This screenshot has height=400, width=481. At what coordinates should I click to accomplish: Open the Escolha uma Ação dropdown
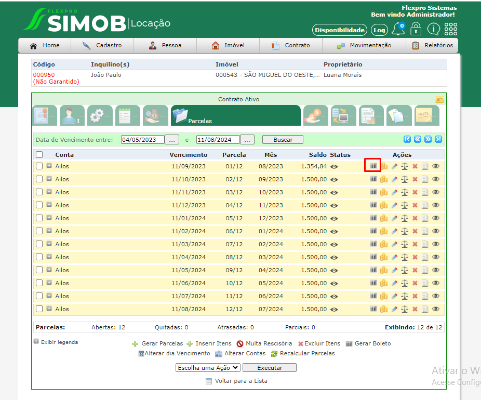pyautogui.click(x=207, y=367)
